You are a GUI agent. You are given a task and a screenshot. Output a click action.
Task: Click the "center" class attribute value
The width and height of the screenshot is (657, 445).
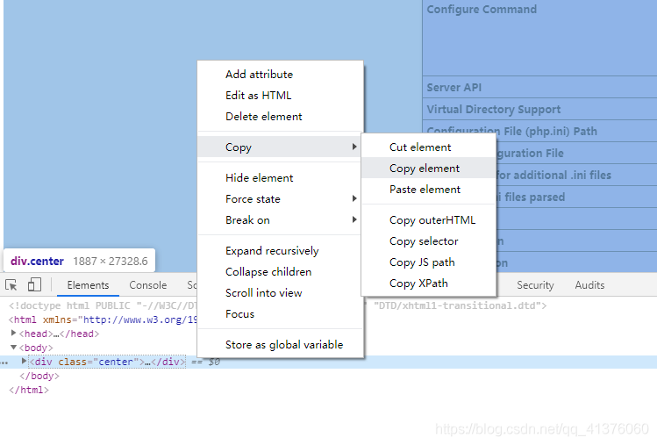[x=116, y=362]
